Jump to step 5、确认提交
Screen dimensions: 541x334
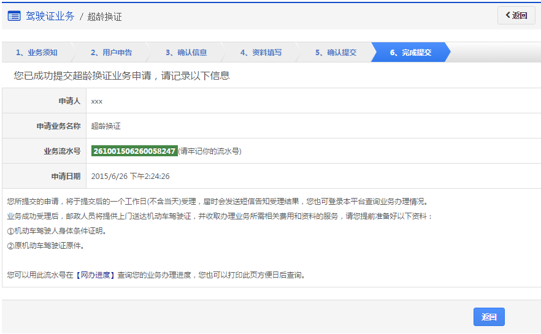[x=336, y=53]
